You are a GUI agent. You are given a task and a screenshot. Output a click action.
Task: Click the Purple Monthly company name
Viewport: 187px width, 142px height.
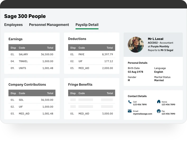160,47
